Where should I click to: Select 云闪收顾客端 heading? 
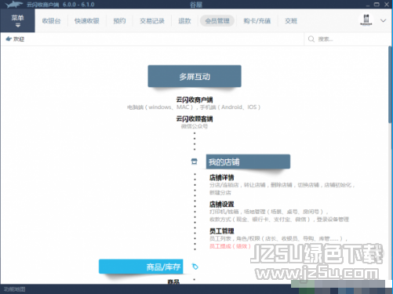point(195,119)
